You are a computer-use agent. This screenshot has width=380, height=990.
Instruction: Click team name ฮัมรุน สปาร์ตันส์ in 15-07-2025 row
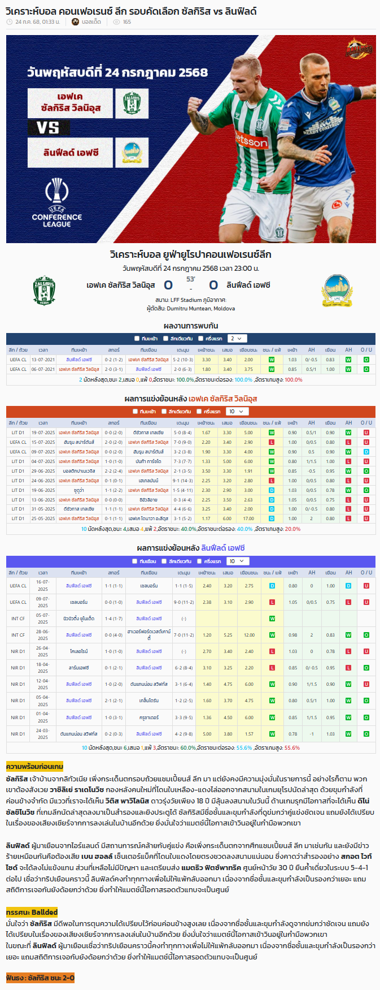point(79,442)
